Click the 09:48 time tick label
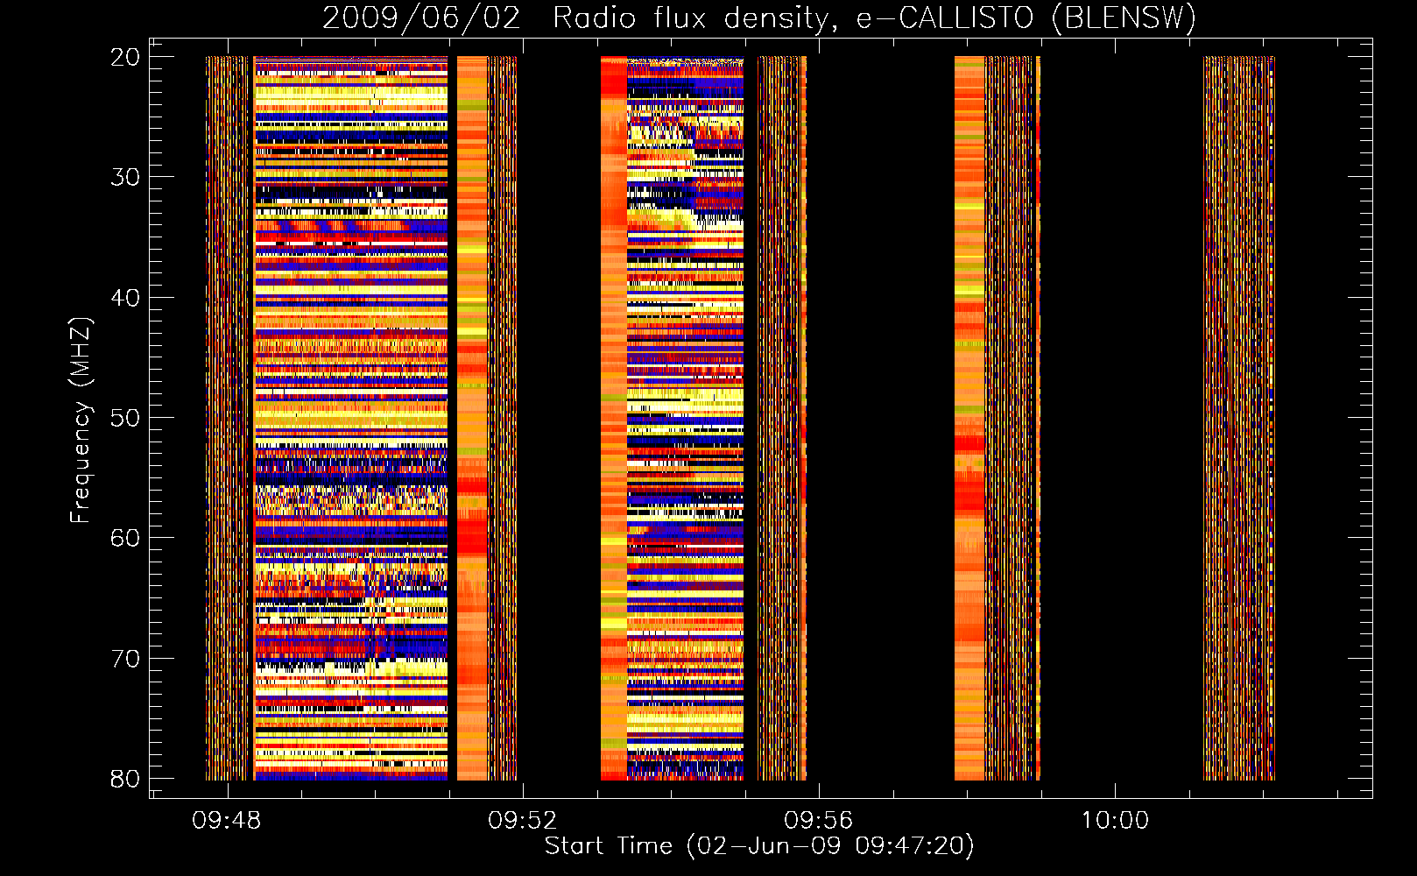 click(x=227, y=821)
